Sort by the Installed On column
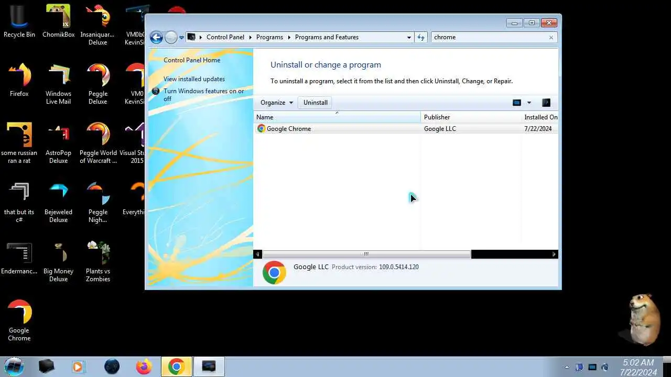 540,117
